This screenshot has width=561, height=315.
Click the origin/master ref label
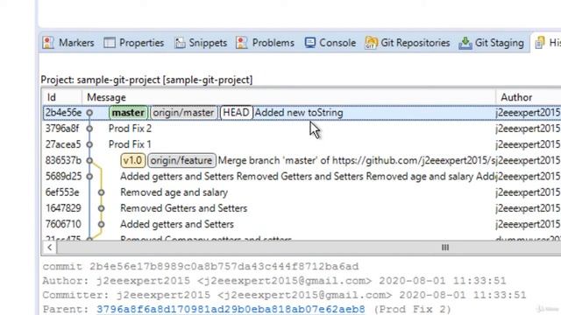[183, 113]
